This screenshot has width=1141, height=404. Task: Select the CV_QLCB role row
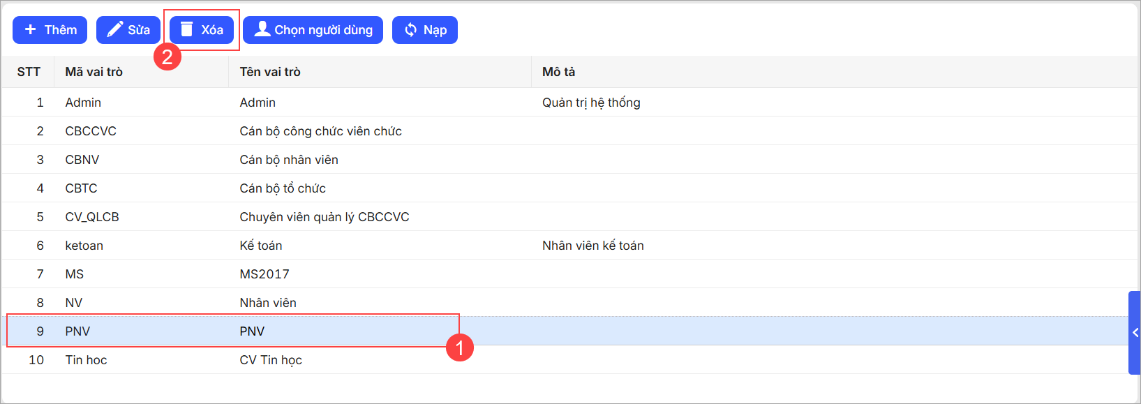[x=92, y=217]
